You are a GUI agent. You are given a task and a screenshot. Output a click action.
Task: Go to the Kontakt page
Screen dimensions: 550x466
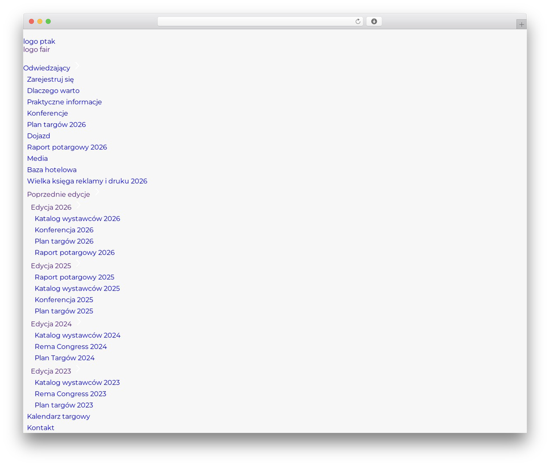coord(40,428)
